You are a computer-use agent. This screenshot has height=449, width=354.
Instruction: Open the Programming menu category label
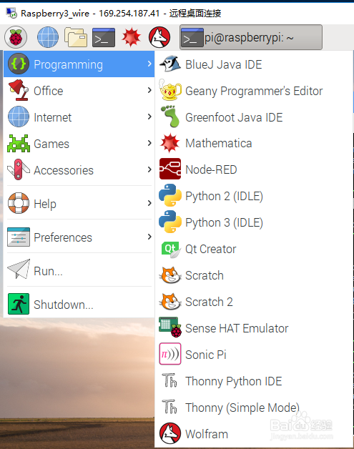tap(68, 65)
